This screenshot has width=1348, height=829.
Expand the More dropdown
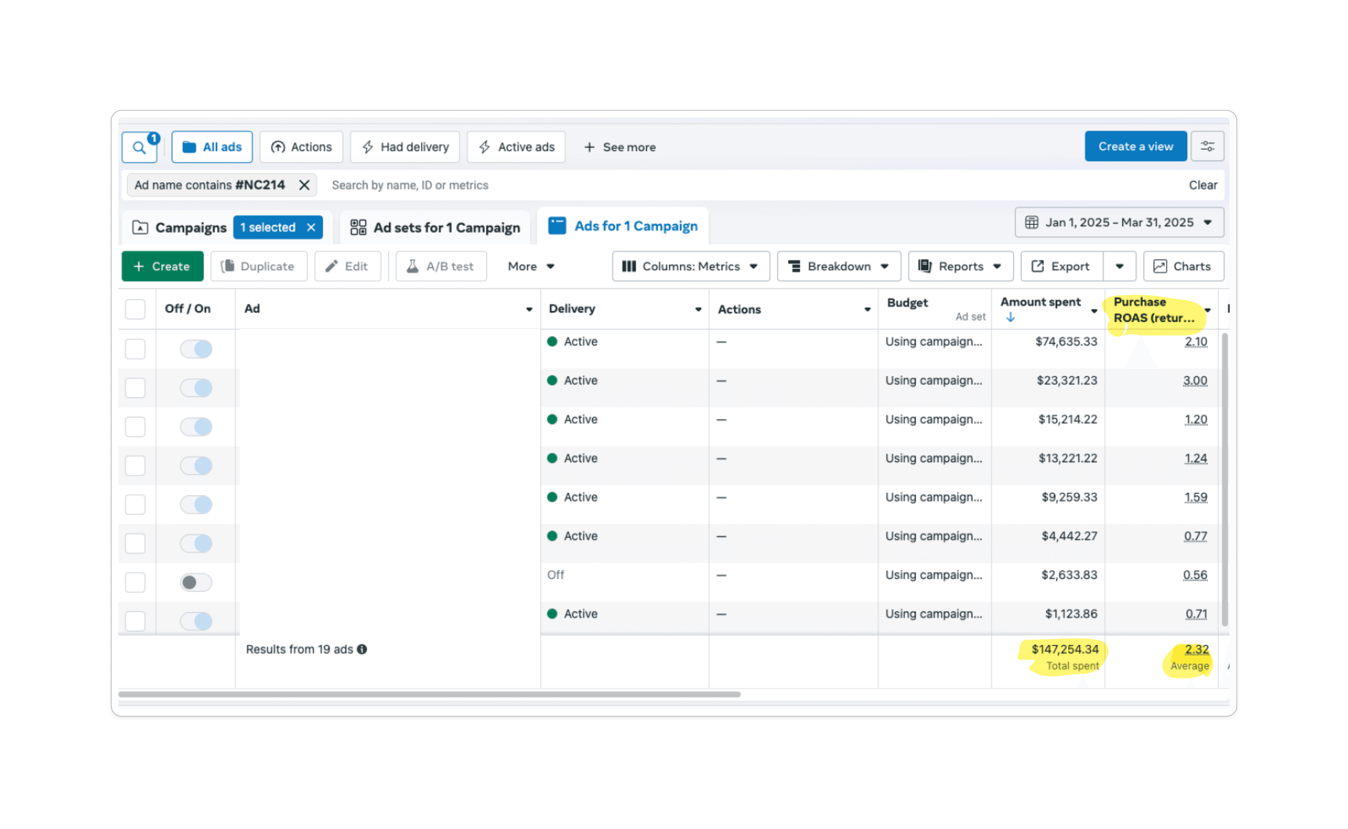pyautogui.click(x=531, y=266)
